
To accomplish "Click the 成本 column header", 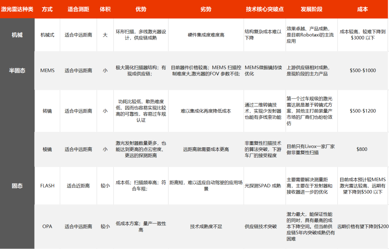I will coord(362,9).
